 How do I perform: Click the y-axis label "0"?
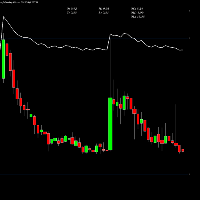[189, 174]
